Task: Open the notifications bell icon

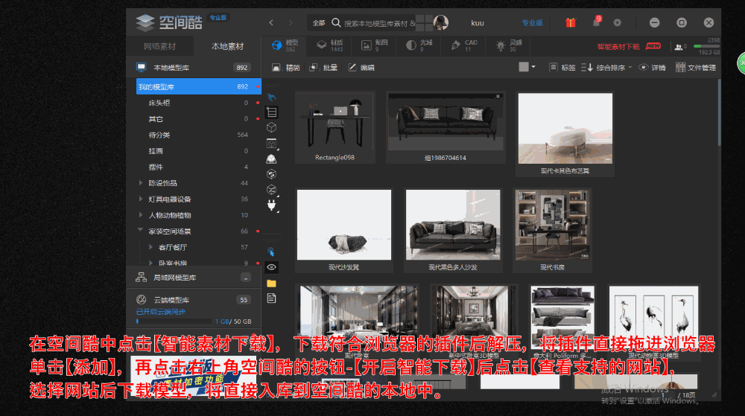Action: tap(596, 22)
